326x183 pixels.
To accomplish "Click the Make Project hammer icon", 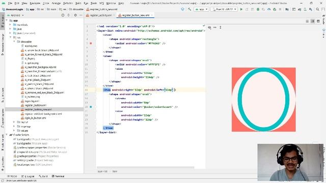I will pos(189,9).
